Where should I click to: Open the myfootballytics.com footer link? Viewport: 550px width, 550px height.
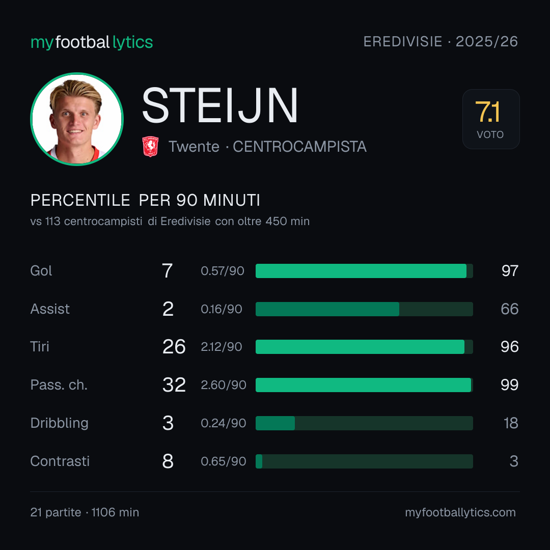point(460,512)
